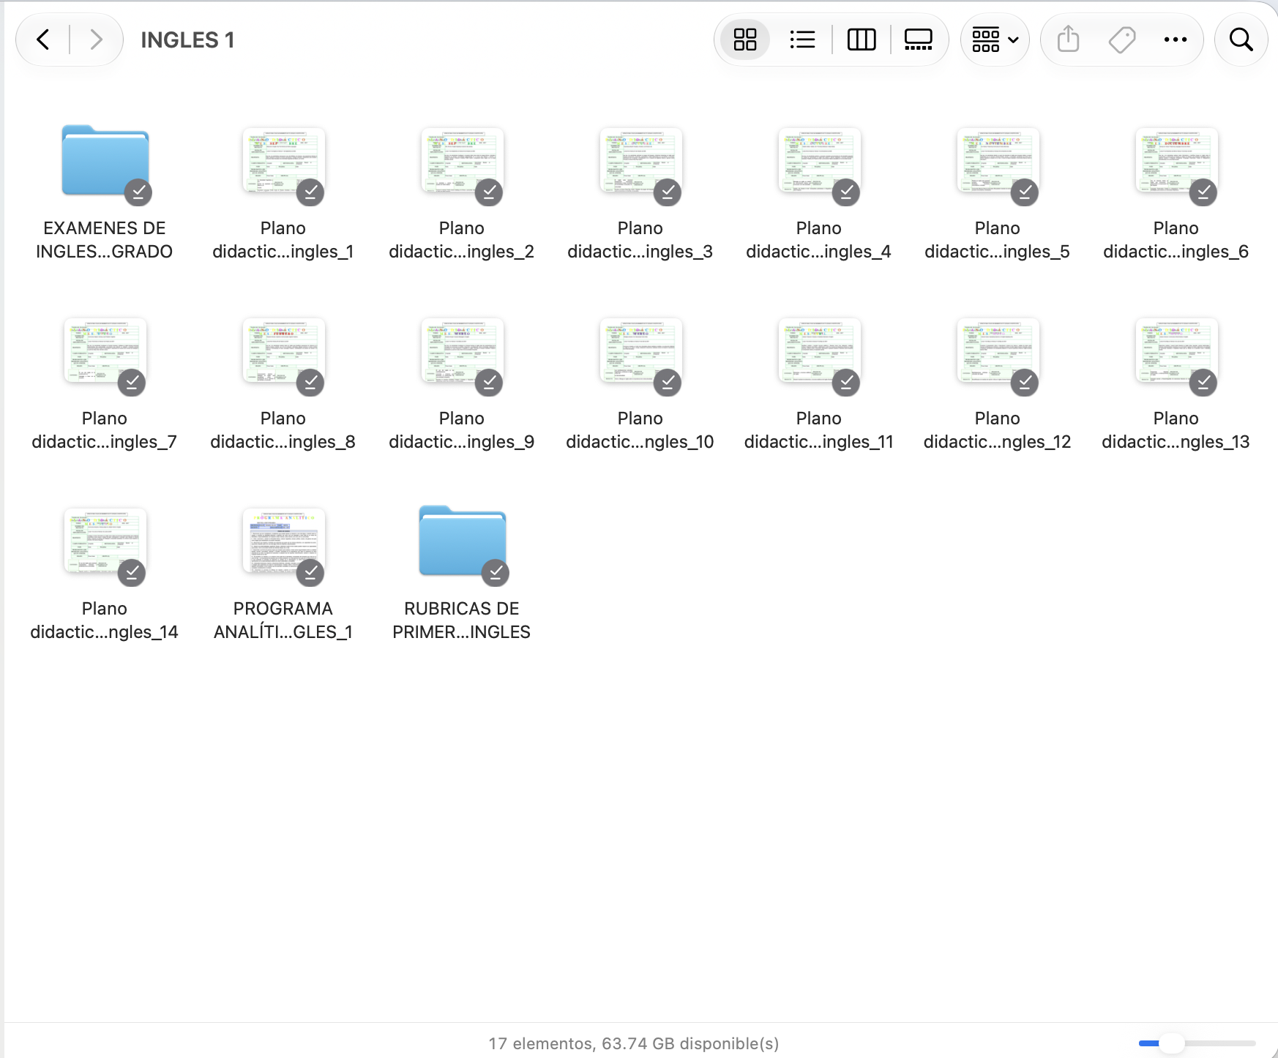The width and height of the screenshot is (1278, 1058).
Task: Select Plano didactic ingles_1 file thumbnail
Action: (x=284, y=161)
